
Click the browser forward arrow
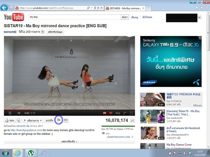tap(11, 8)
